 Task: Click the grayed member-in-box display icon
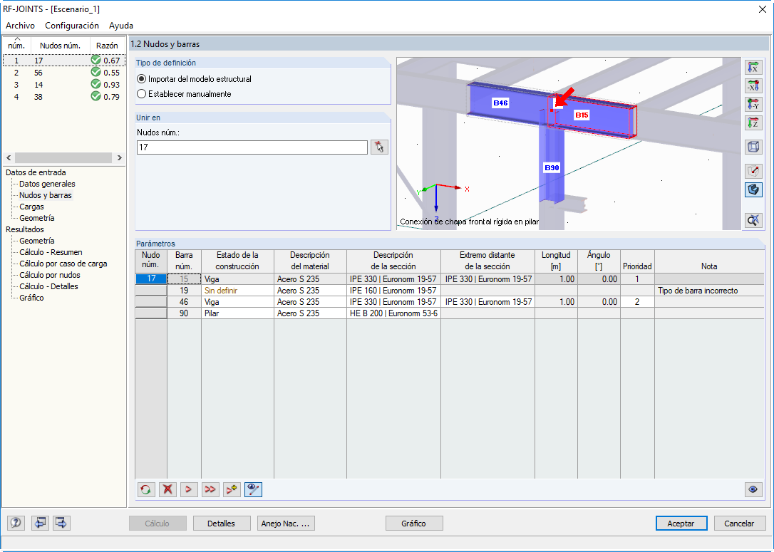(x=753, y=171)
